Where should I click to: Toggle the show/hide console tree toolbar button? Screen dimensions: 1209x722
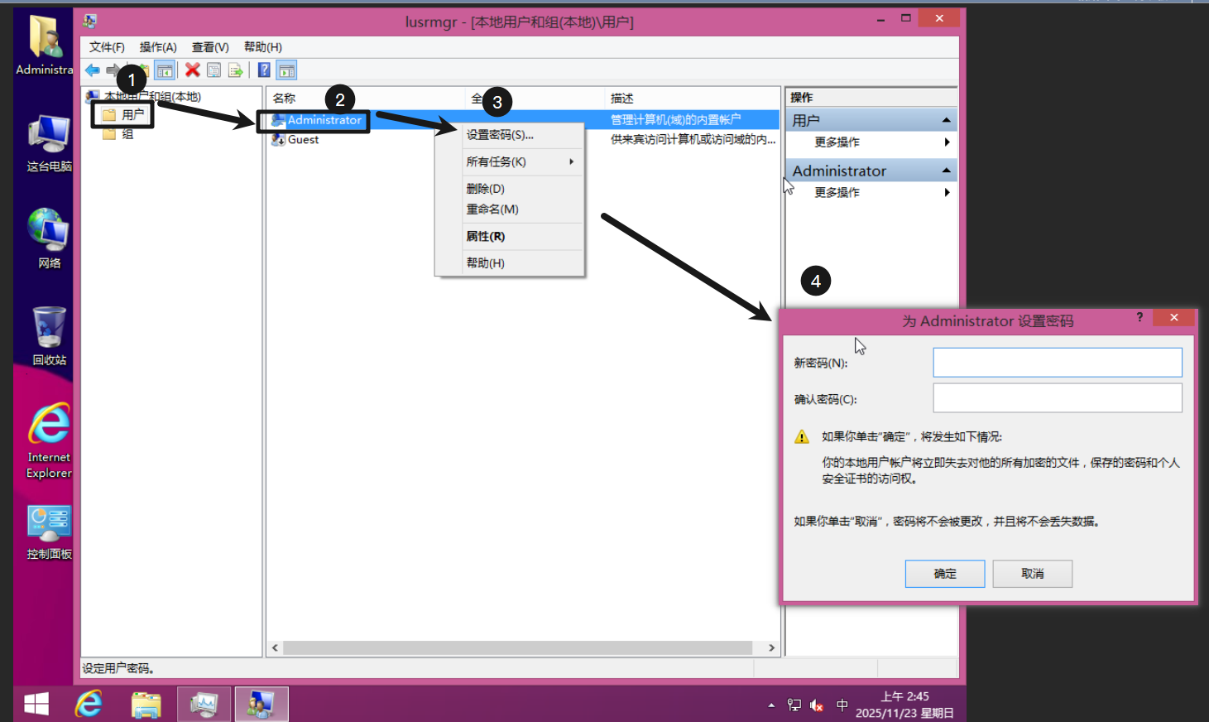pos(165,70)
